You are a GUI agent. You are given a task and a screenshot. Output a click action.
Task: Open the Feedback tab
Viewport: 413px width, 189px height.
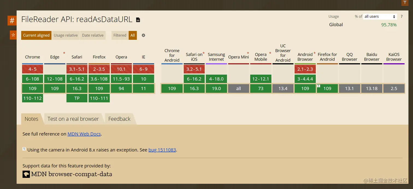119,119
